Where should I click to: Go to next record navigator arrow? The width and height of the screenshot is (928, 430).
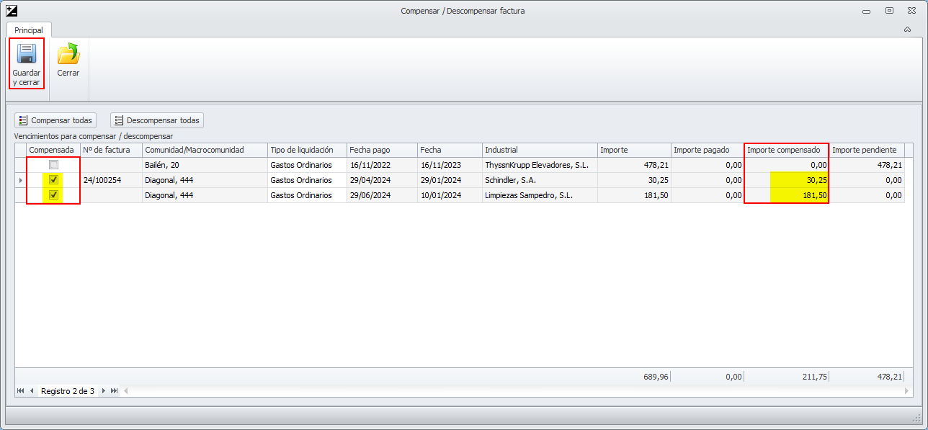pyautogui.click(x=103, y=391)
